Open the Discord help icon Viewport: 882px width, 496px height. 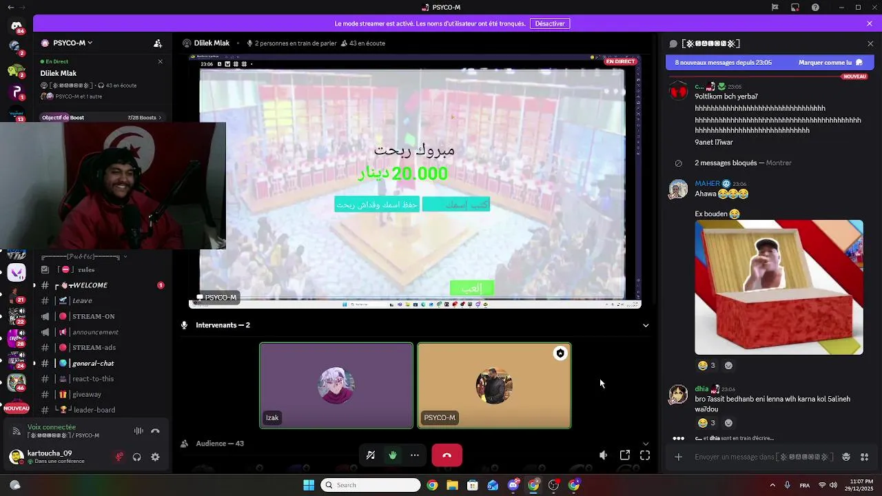coord(816,8)
